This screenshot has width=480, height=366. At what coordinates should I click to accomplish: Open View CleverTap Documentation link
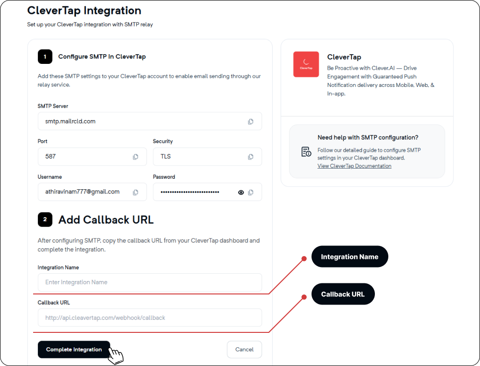(354, 166)
